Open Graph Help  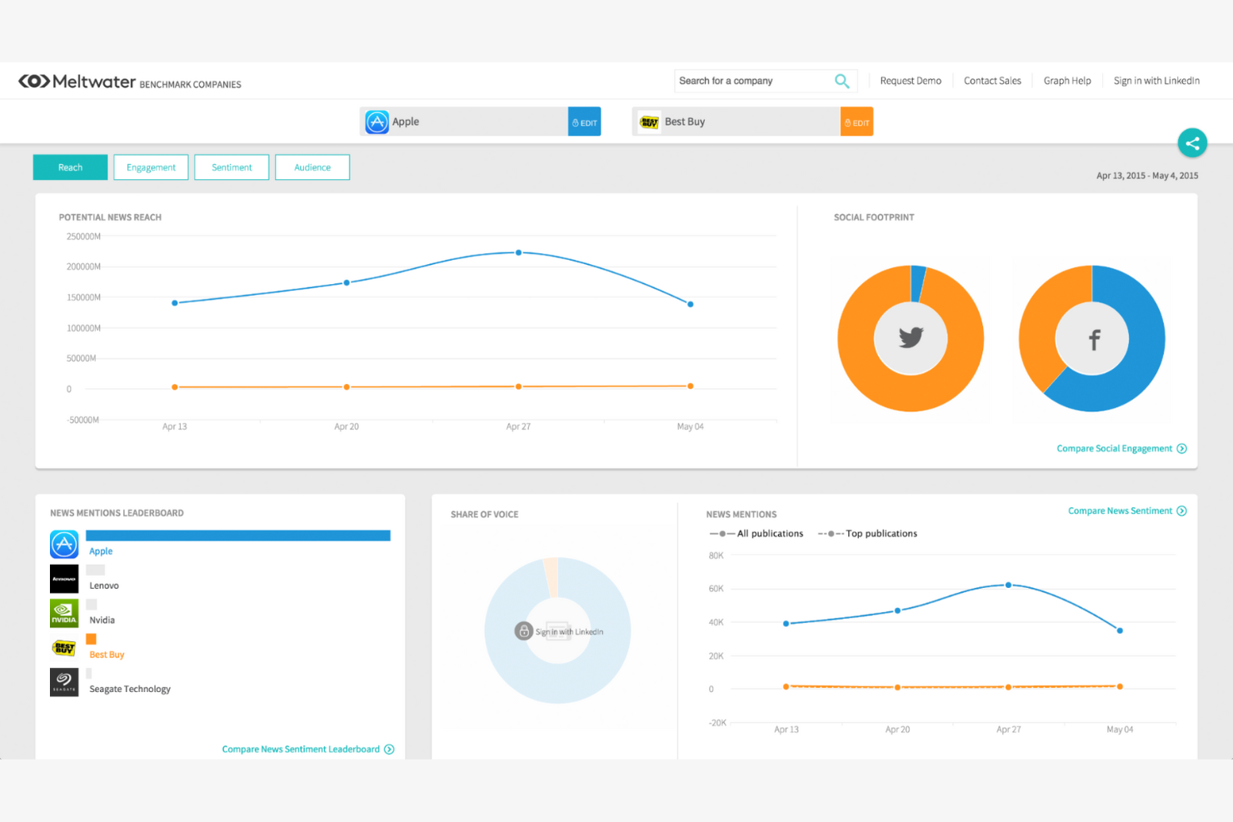pyautogui.click(x=1067, y=81)
